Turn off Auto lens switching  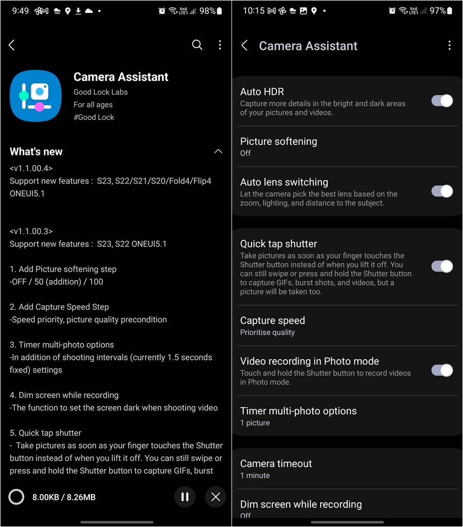click(x=441, y=191)
